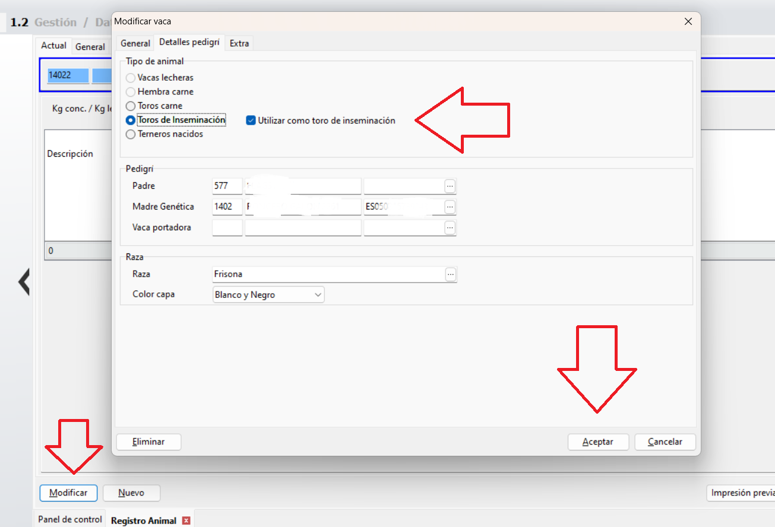Choose the Terneros nacidos radio option

[x=131, y=134]
